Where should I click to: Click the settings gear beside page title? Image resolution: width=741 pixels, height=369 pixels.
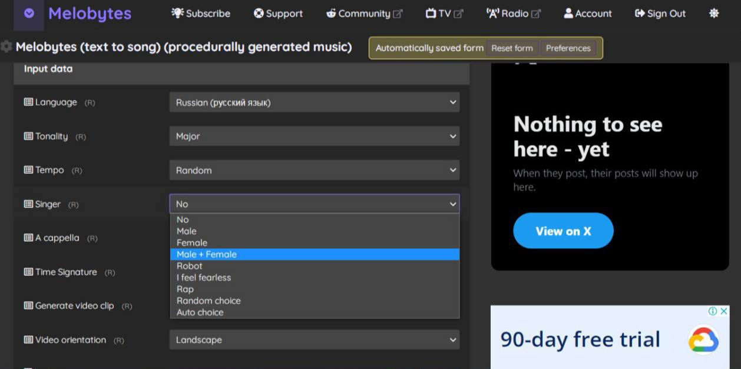(x=6, y=46)
